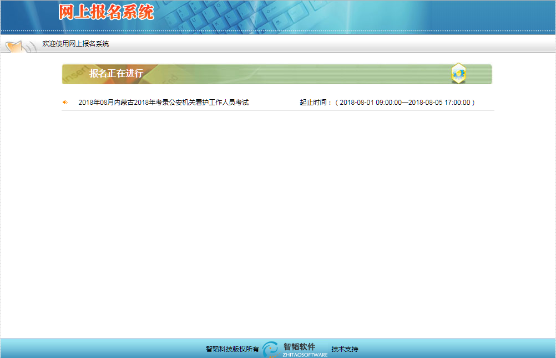
Task: Click 技术支持 in the footer
Action: tap(345, 349)
